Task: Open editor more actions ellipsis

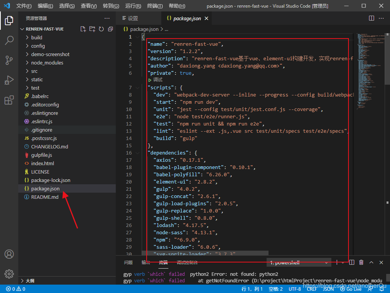Action: tap(381, 18)
